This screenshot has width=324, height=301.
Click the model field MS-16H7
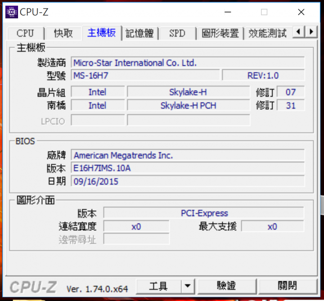145,75
